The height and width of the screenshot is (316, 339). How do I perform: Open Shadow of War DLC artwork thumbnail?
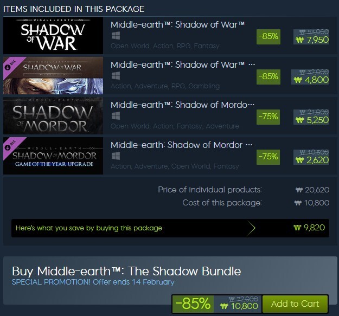(x=53, y=75)
